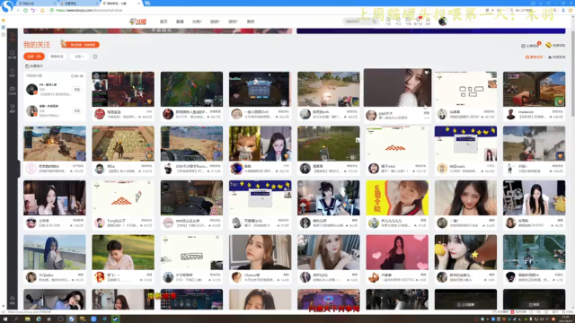Expand the 分类 dropdown in Douyu nav
This screenshot has height=323, width=575.
tap(197, 22)
